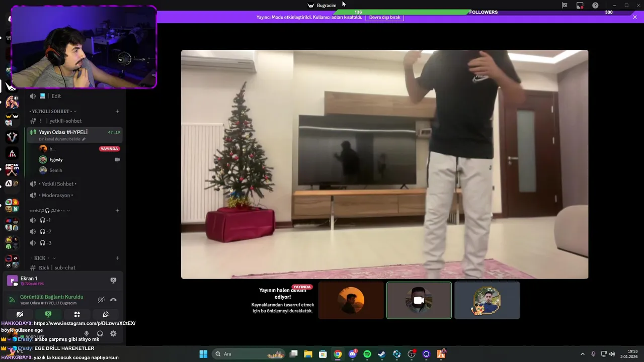Open Steam from taskbar

(382, 354)
